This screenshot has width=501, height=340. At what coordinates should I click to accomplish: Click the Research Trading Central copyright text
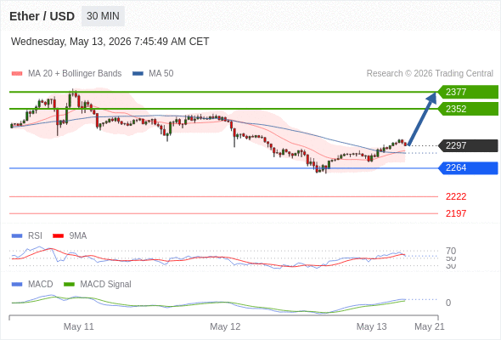coord(430,74)
